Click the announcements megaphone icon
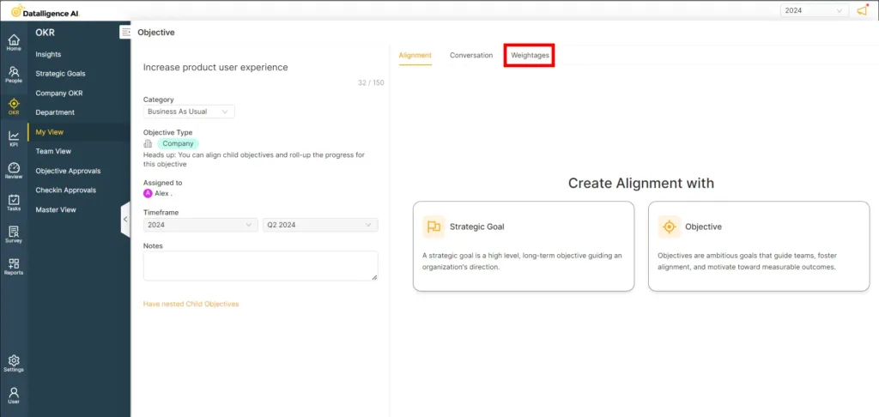The height and width of the screenshot is (417, 879). (862, 10)
